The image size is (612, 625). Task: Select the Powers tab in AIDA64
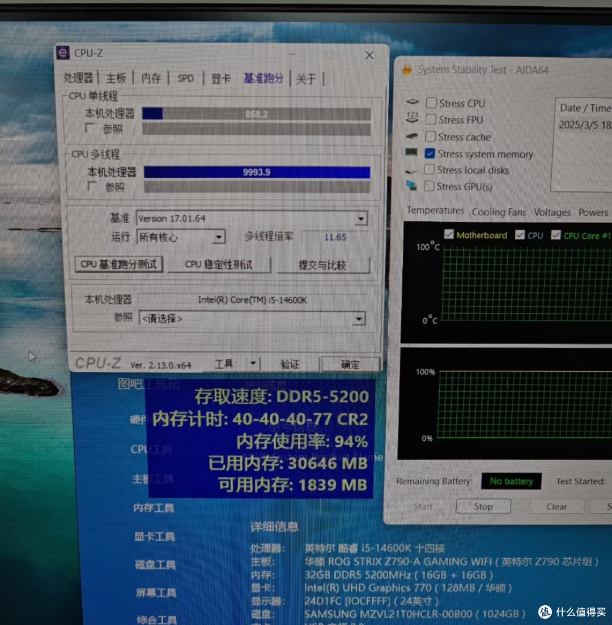tap(593, 212)
